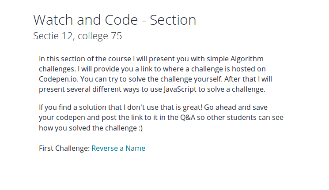Viewport: 329px width, 190px height.
Task: Click the word Reverse in the link
Action: 105,148
